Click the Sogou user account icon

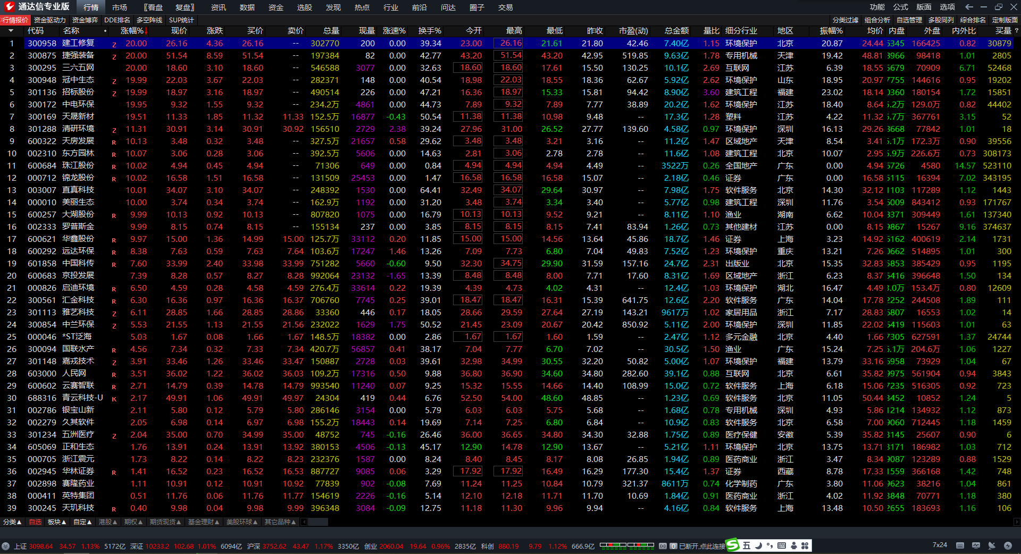coord(793,545)
